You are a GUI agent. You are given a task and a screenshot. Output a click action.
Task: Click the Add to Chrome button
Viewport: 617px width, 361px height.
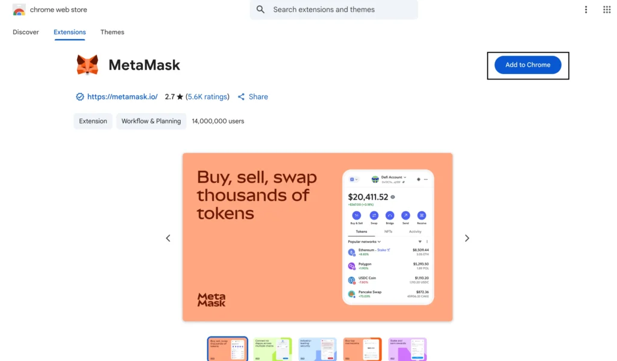(x=528, y=65)
